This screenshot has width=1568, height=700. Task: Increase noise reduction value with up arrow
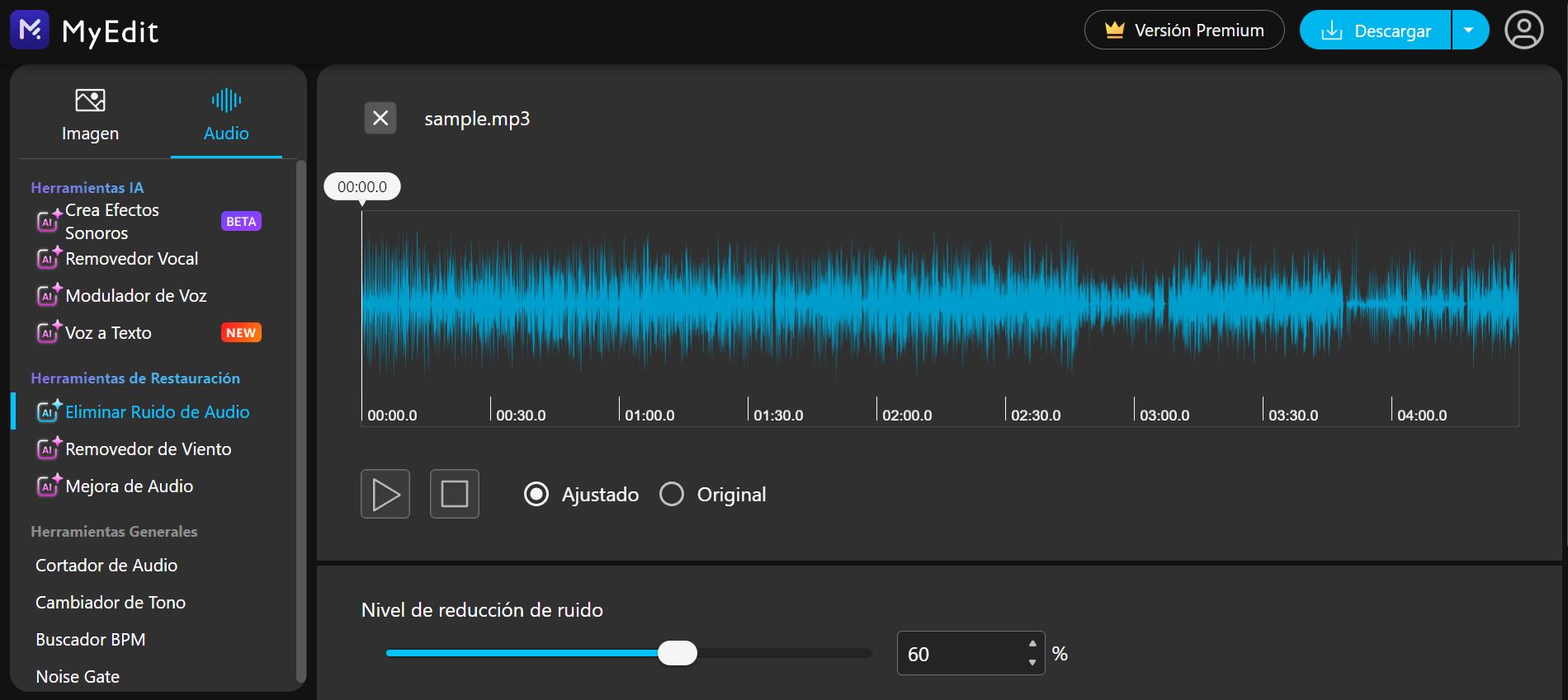[1032, 643]
